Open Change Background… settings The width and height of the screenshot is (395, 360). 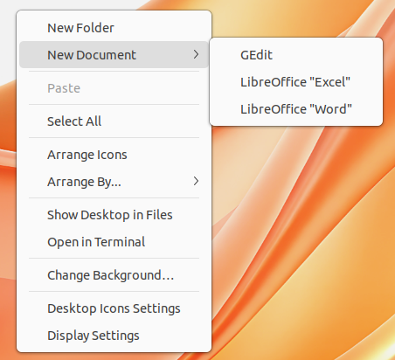pos(114,275)
